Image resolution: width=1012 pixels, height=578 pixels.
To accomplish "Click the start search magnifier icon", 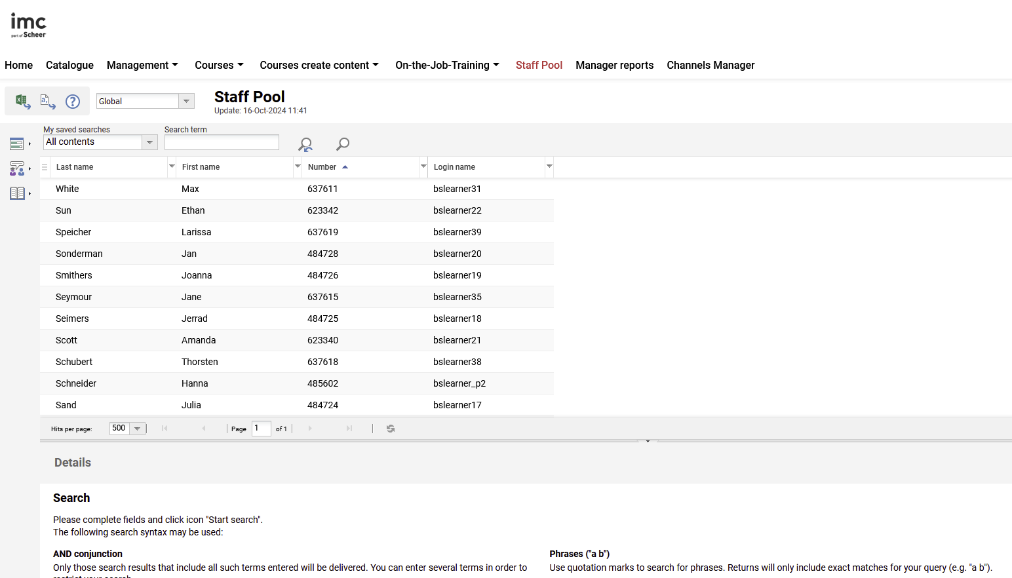I will [342, 144].
